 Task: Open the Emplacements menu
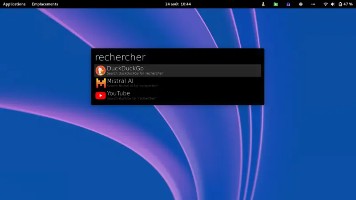coord(45,4)
